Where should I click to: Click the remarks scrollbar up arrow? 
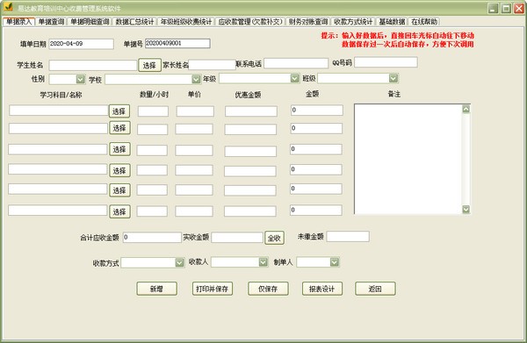(x=466, y=109)
